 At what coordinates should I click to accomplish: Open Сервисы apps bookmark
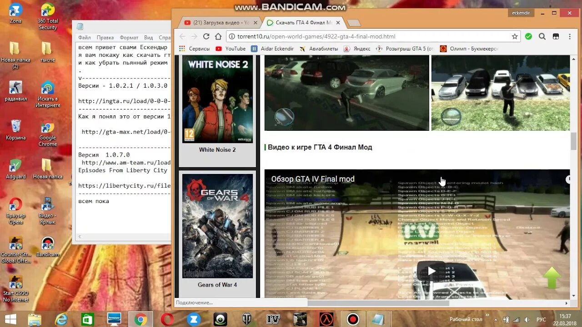[194, 49]
